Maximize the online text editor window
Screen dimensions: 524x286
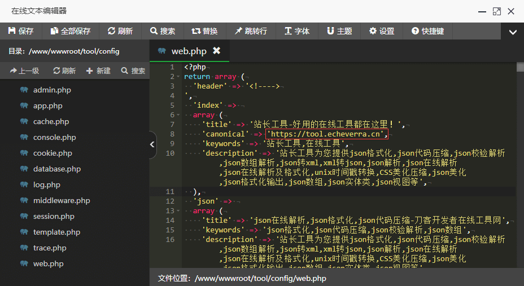tap(496, 11)
